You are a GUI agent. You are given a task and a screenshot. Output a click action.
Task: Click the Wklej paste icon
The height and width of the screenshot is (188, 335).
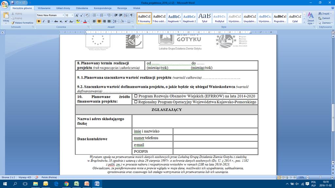pyautogui.click(x=6, y=16)
